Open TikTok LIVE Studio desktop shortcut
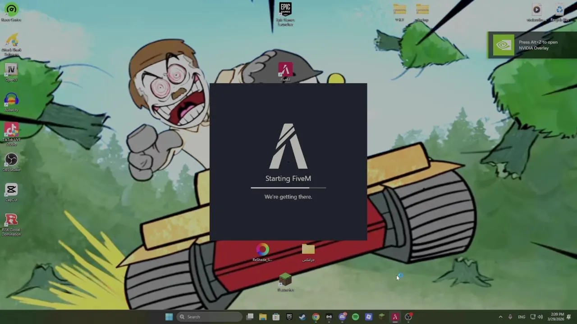This screenshot has height=324, width=577. click(11, 134)
